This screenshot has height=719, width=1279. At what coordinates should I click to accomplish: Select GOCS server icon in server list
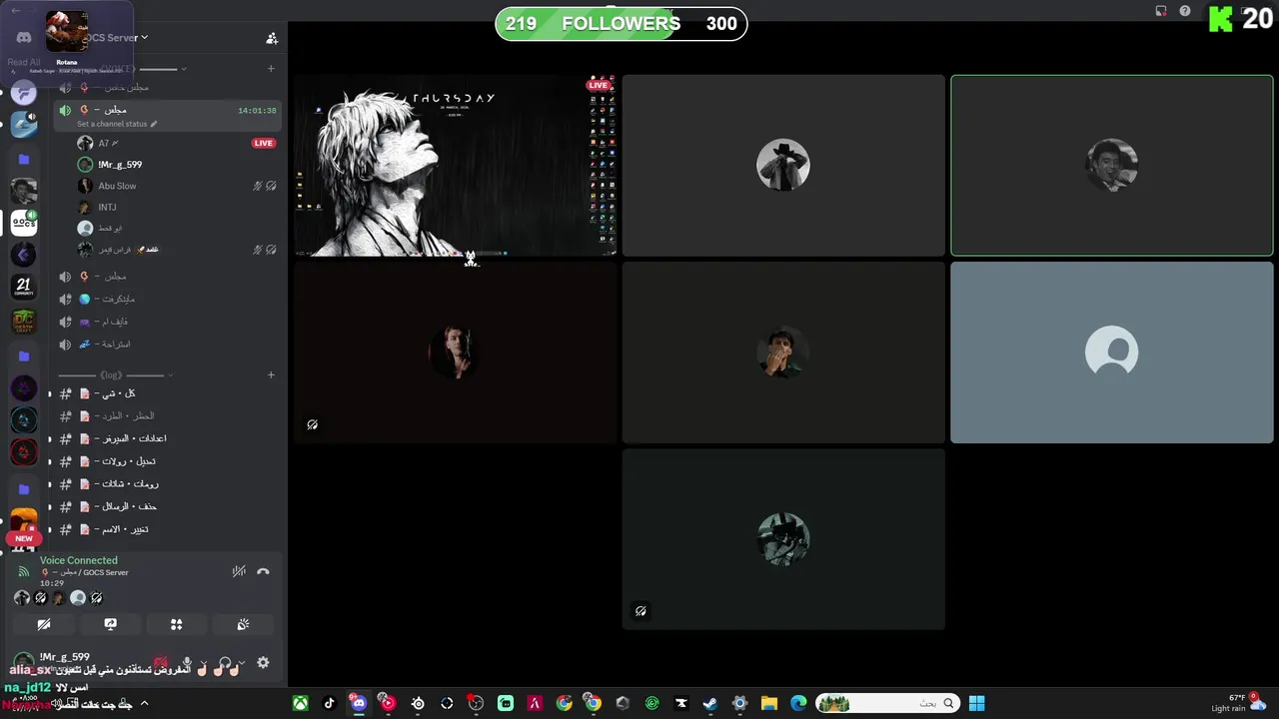(24, 223)
